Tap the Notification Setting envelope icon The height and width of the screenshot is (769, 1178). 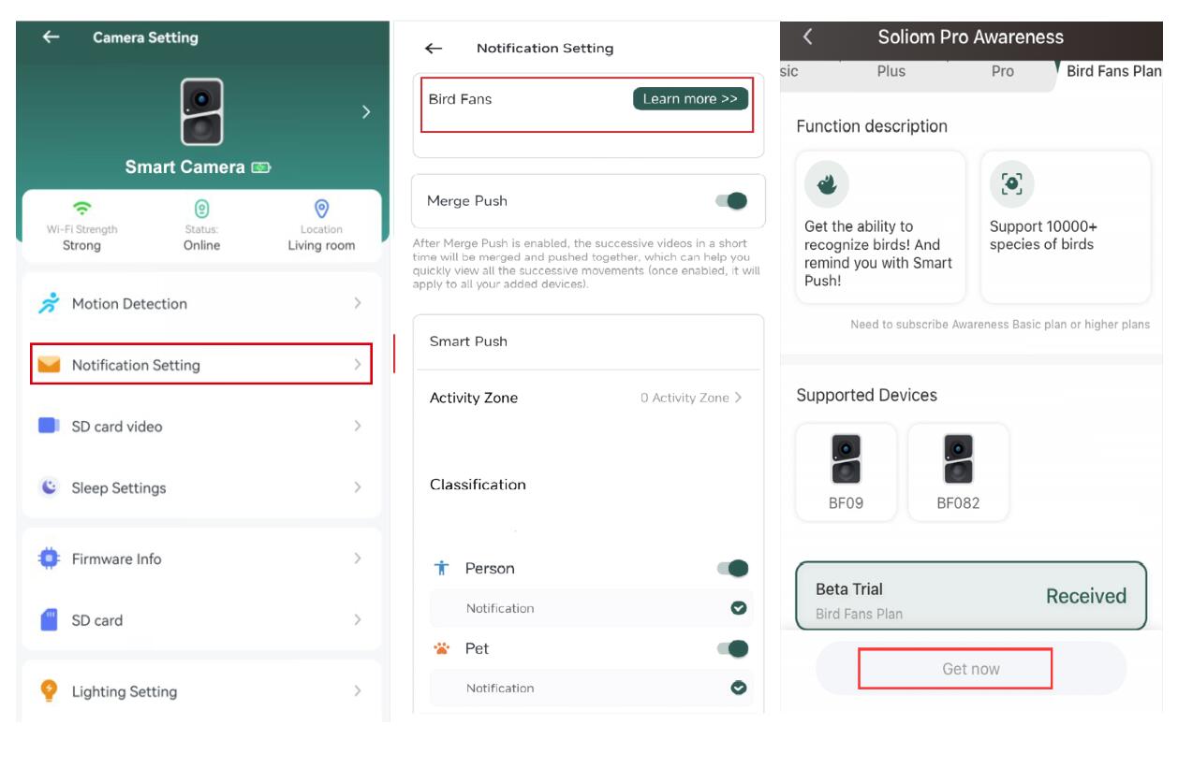coord(49,365)
